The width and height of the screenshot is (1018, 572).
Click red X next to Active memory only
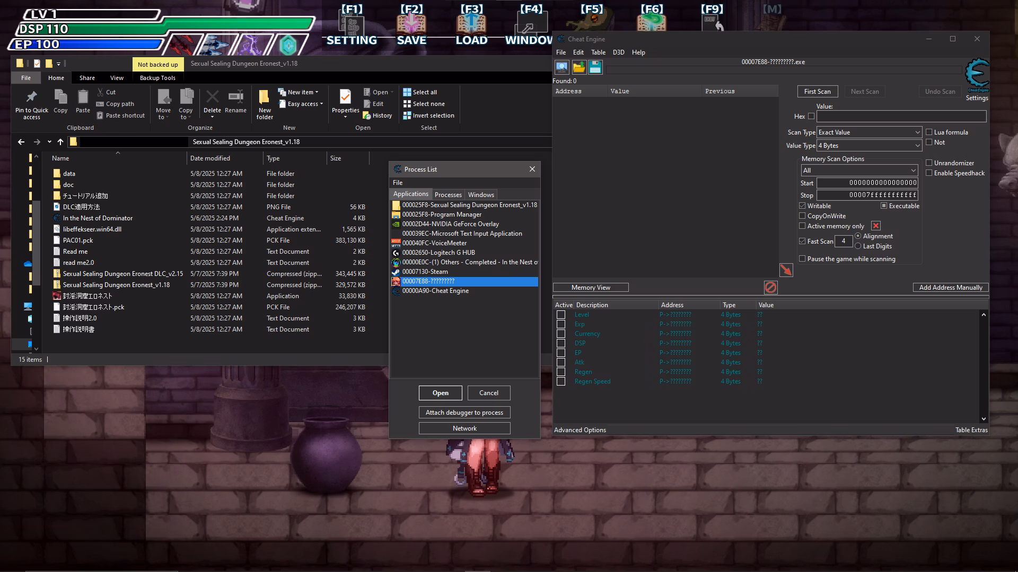(x=875, y=226)
